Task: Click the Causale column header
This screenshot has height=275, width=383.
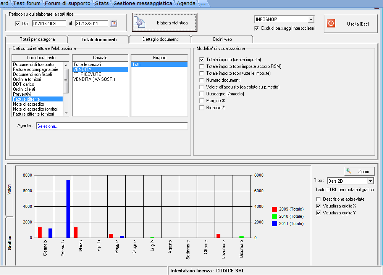Action: 100,58
